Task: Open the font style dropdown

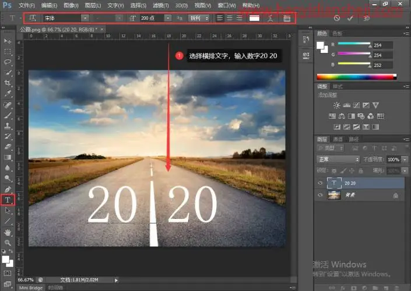Action: pyautogui.click(x=119, y=18)
